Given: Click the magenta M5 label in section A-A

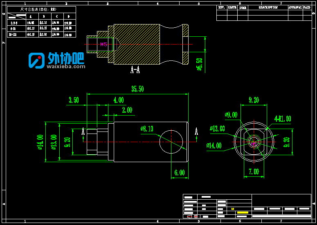Looking at the screenshot, I should pyautogui.click(x=104, y=45).
